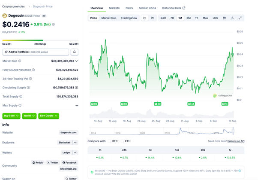
Task: Switch to the Similar Coins tab
Action: click(x=147, y=8)
